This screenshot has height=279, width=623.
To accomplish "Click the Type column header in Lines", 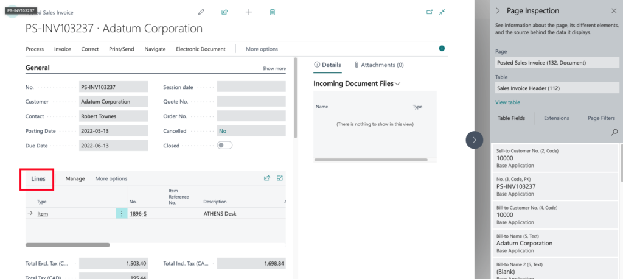I will click(x=42, y=202).
